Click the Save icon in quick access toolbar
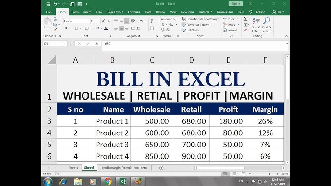331x186 pixels. (x=48, y=4)
